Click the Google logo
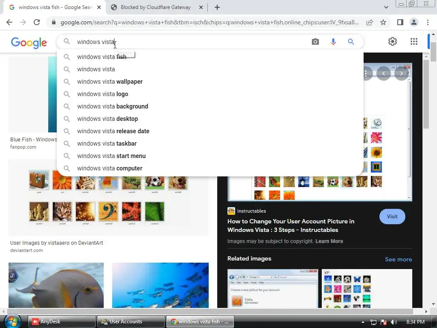The width and height of the screenshot is (437, 328). [29, 42]
